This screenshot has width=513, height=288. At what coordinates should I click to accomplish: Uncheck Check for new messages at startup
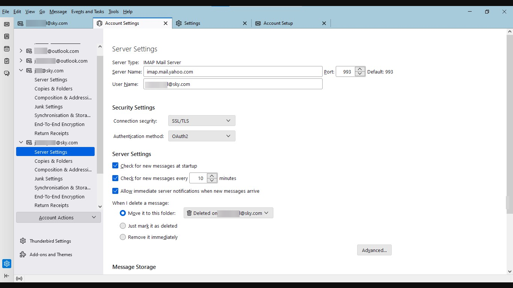pyautogui.click(x=115, y=165)
